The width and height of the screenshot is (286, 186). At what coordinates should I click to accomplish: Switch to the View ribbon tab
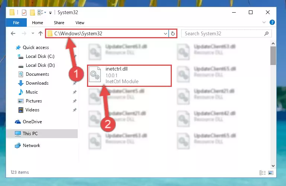[x=80, y=23]
